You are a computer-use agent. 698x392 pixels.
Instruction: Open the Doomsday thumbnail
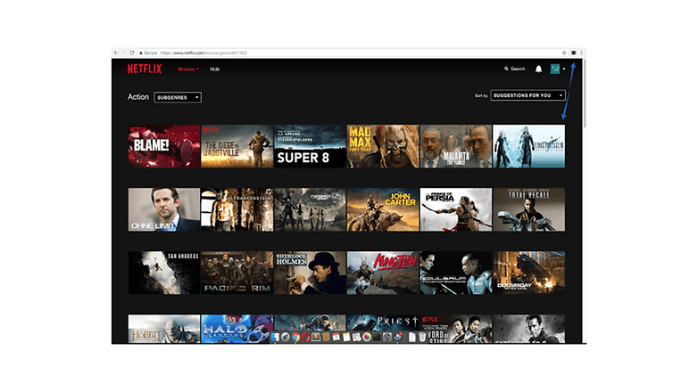[x=528, y=273]
